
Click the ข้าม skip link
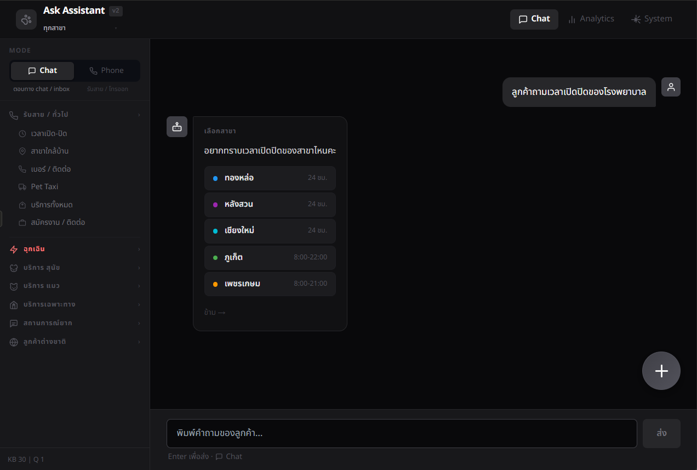(x=214, y=312)
